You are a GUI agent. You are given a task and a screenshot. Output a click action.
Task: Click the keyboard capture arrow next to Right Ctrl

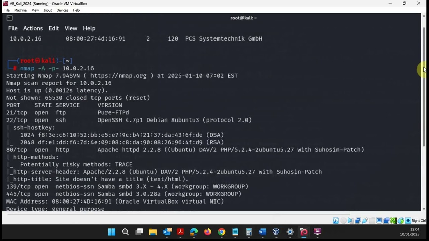click(x=408, y=221)
